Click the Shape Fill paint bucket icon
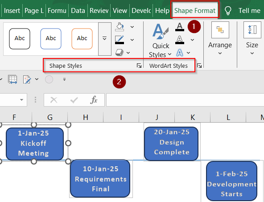The height and width of the screenshot is (202, 264). tap(120, 27)
